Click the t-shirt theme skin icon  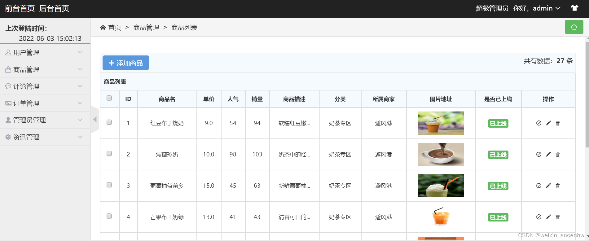(574, 8)
